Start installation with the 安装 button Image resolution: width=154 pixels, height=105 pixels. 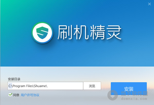129,89
